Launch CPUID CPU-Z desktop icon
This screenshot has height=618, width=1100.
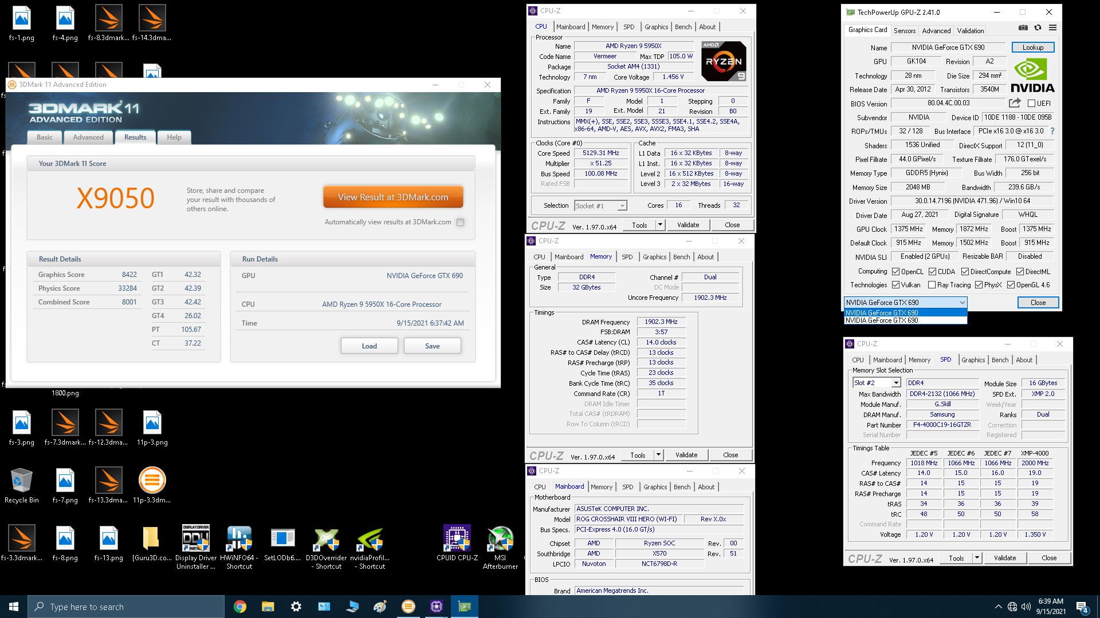pos(457,543)
